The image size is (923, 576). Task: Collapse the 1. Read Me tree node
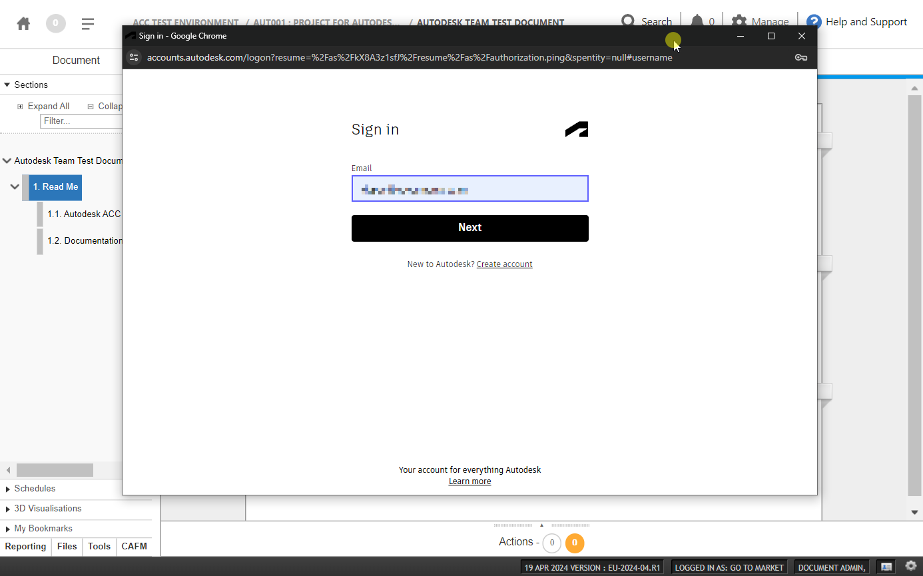pyautogui.click(x=15, y=186)
